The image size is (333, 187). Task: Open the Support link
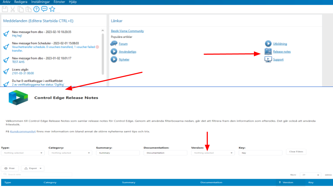coord(278,59)
